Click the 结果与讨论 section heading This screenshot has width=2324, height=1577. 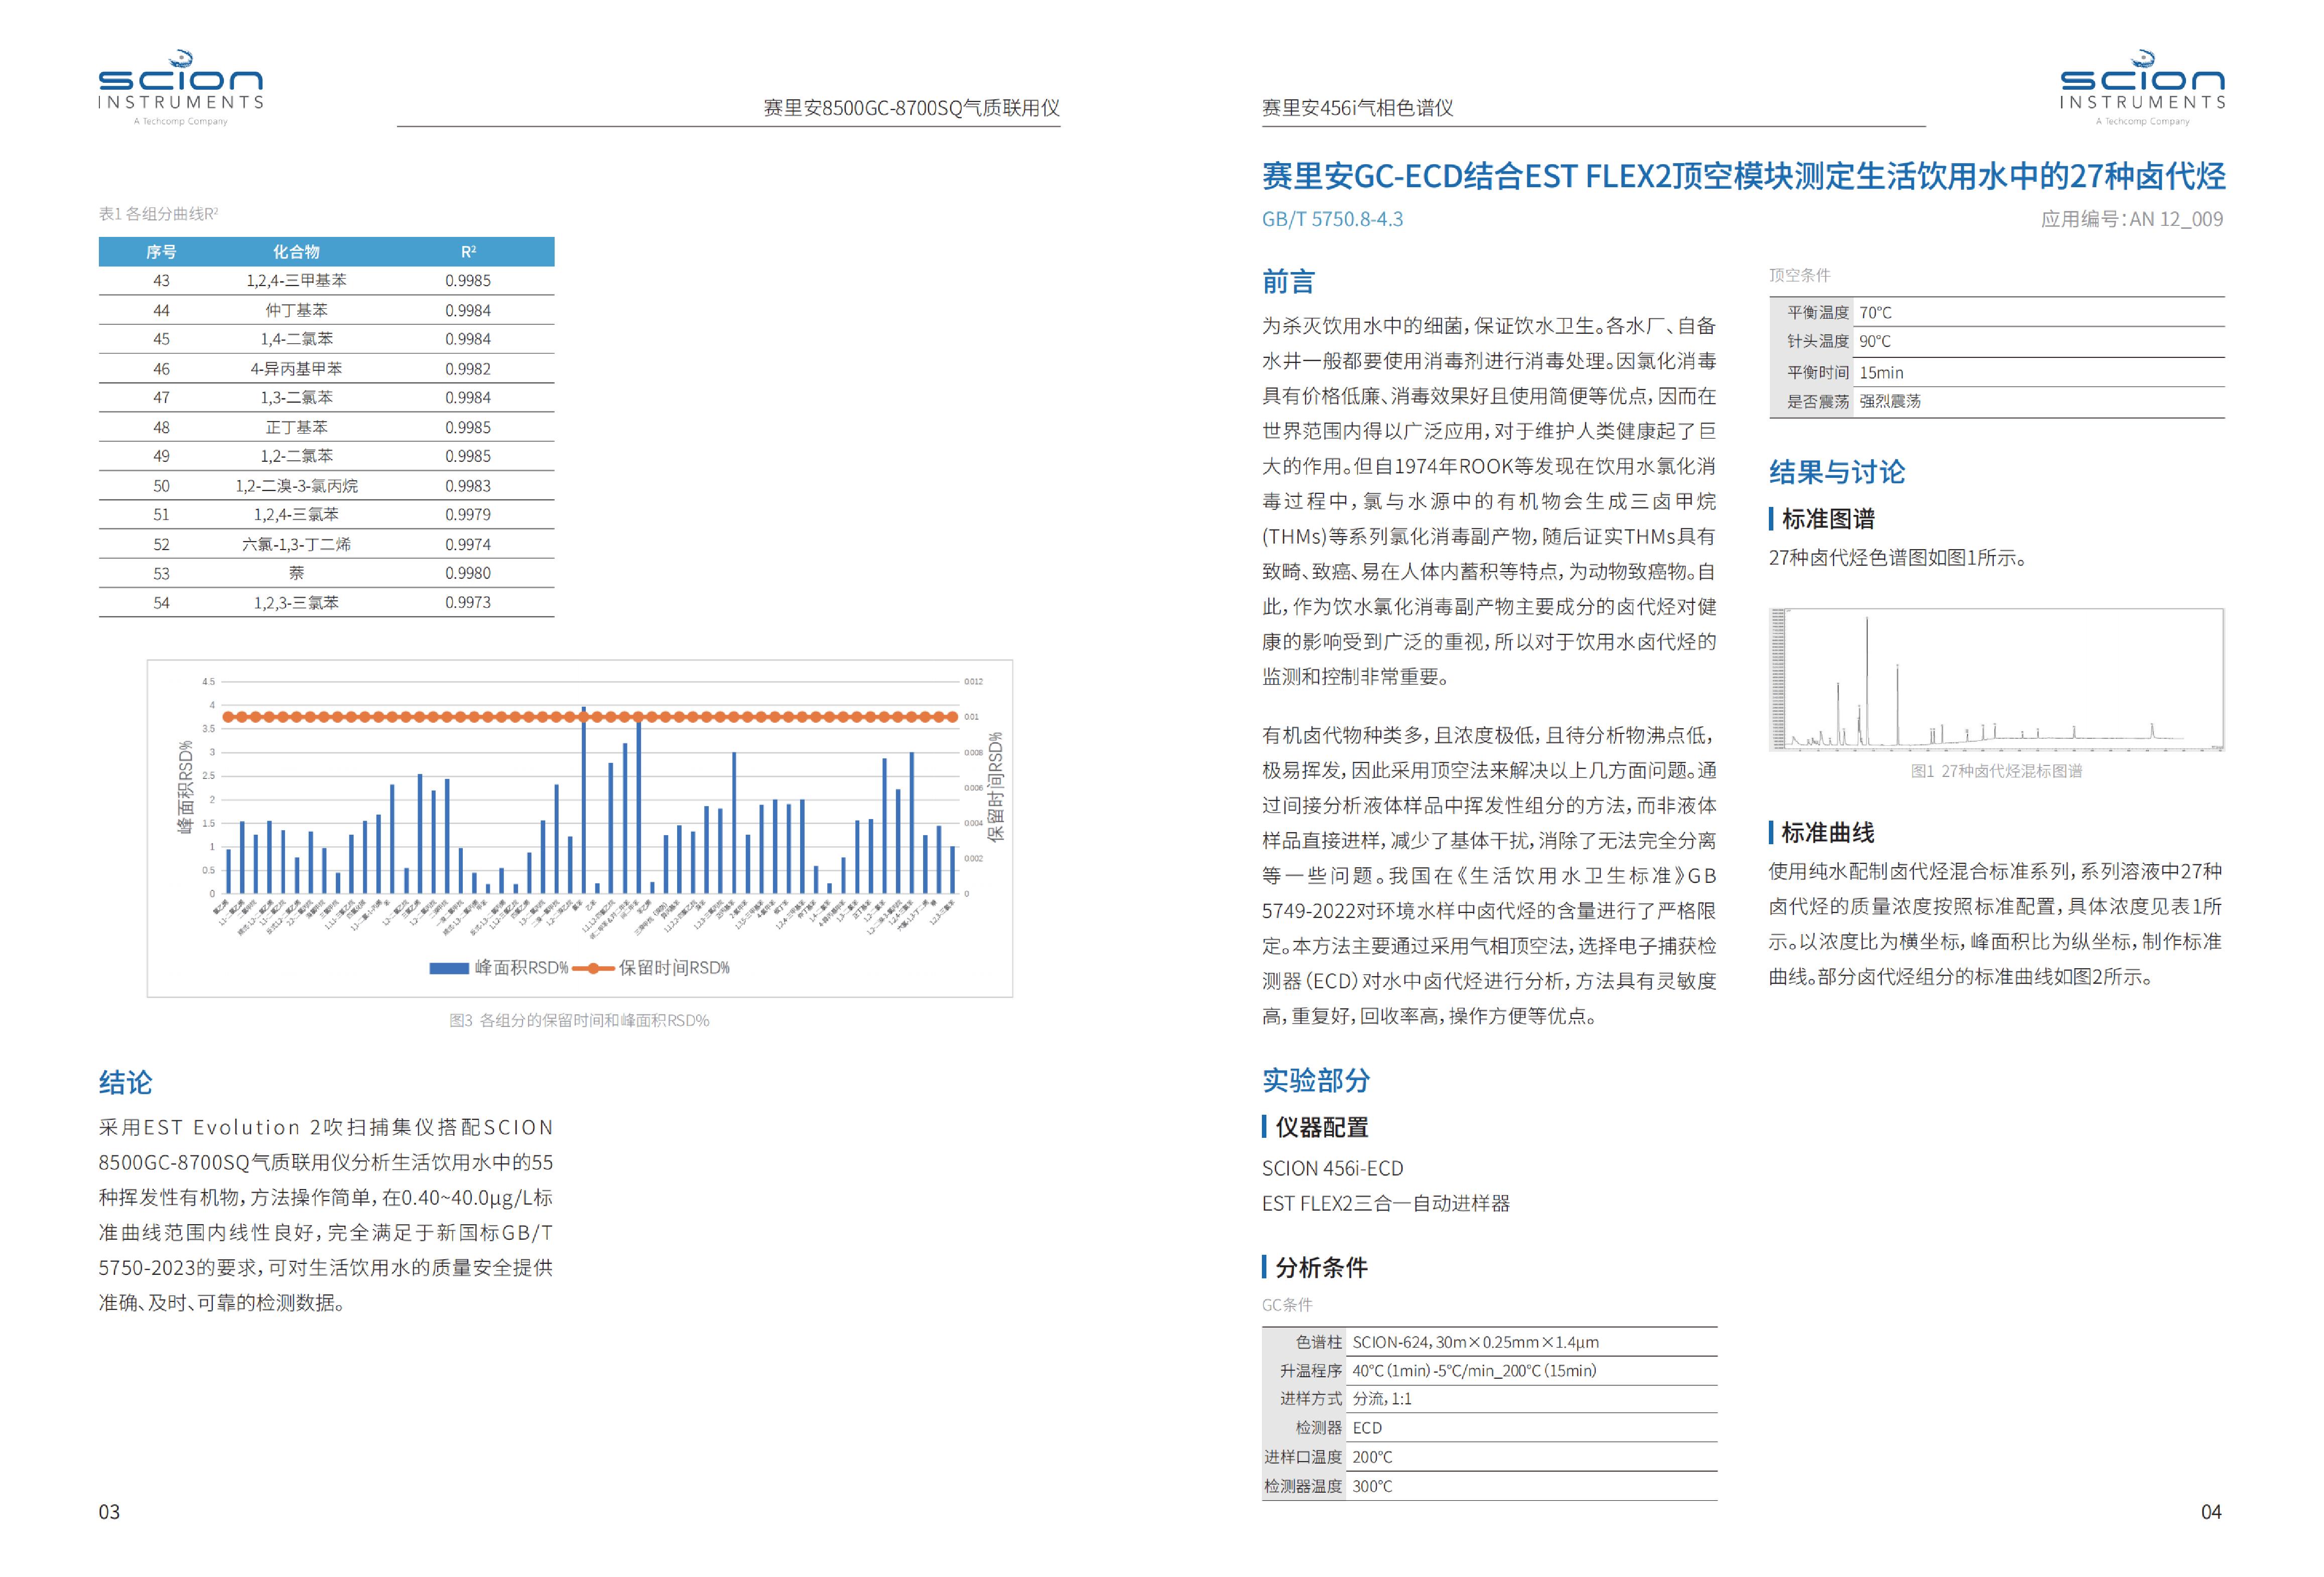coord(1837,472)
